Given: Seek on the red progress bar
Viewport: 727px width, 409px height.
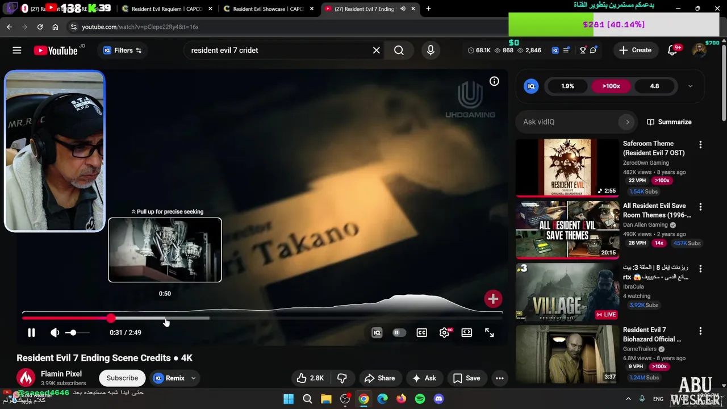Looking at the screenshot, I should pos(262,318).
